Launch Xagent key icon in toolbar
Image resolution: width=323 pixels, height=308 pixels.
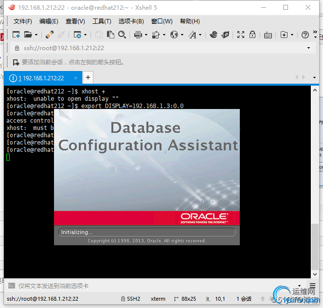[x=225, y=35]
